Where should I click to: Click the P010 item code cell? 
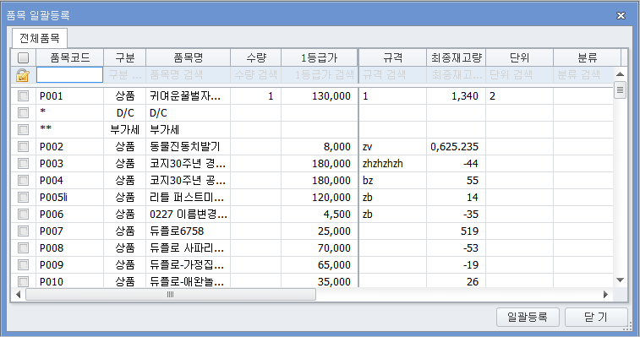pos(70,281)
